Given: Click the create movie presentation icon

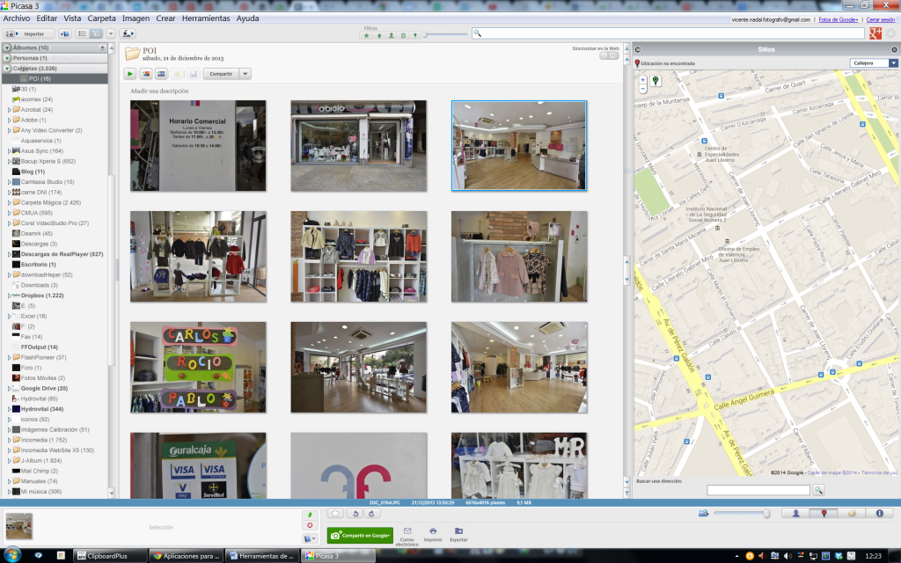Looking at the screenshot, I should 162,74.
